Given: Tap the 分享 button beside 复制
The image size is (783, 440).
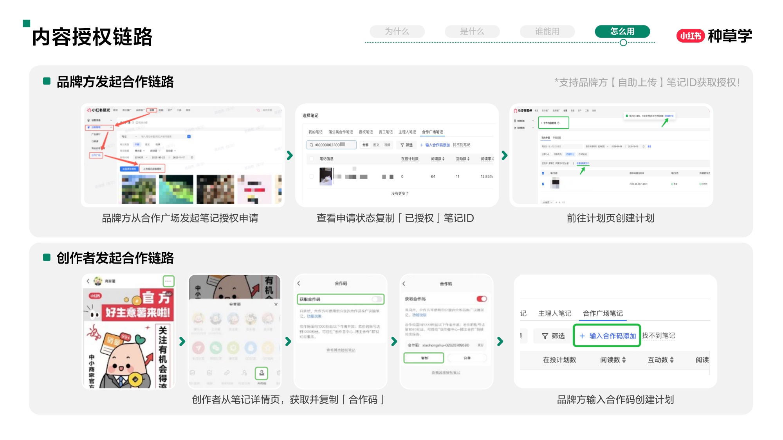Looking at the screenshot, I should coord(467,358).
